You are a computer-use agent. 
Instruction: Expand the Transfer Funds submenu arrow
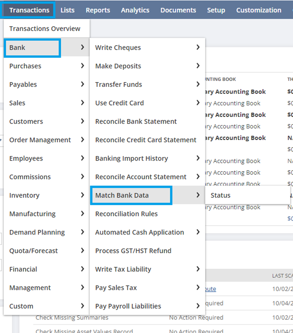click(198, 84)
